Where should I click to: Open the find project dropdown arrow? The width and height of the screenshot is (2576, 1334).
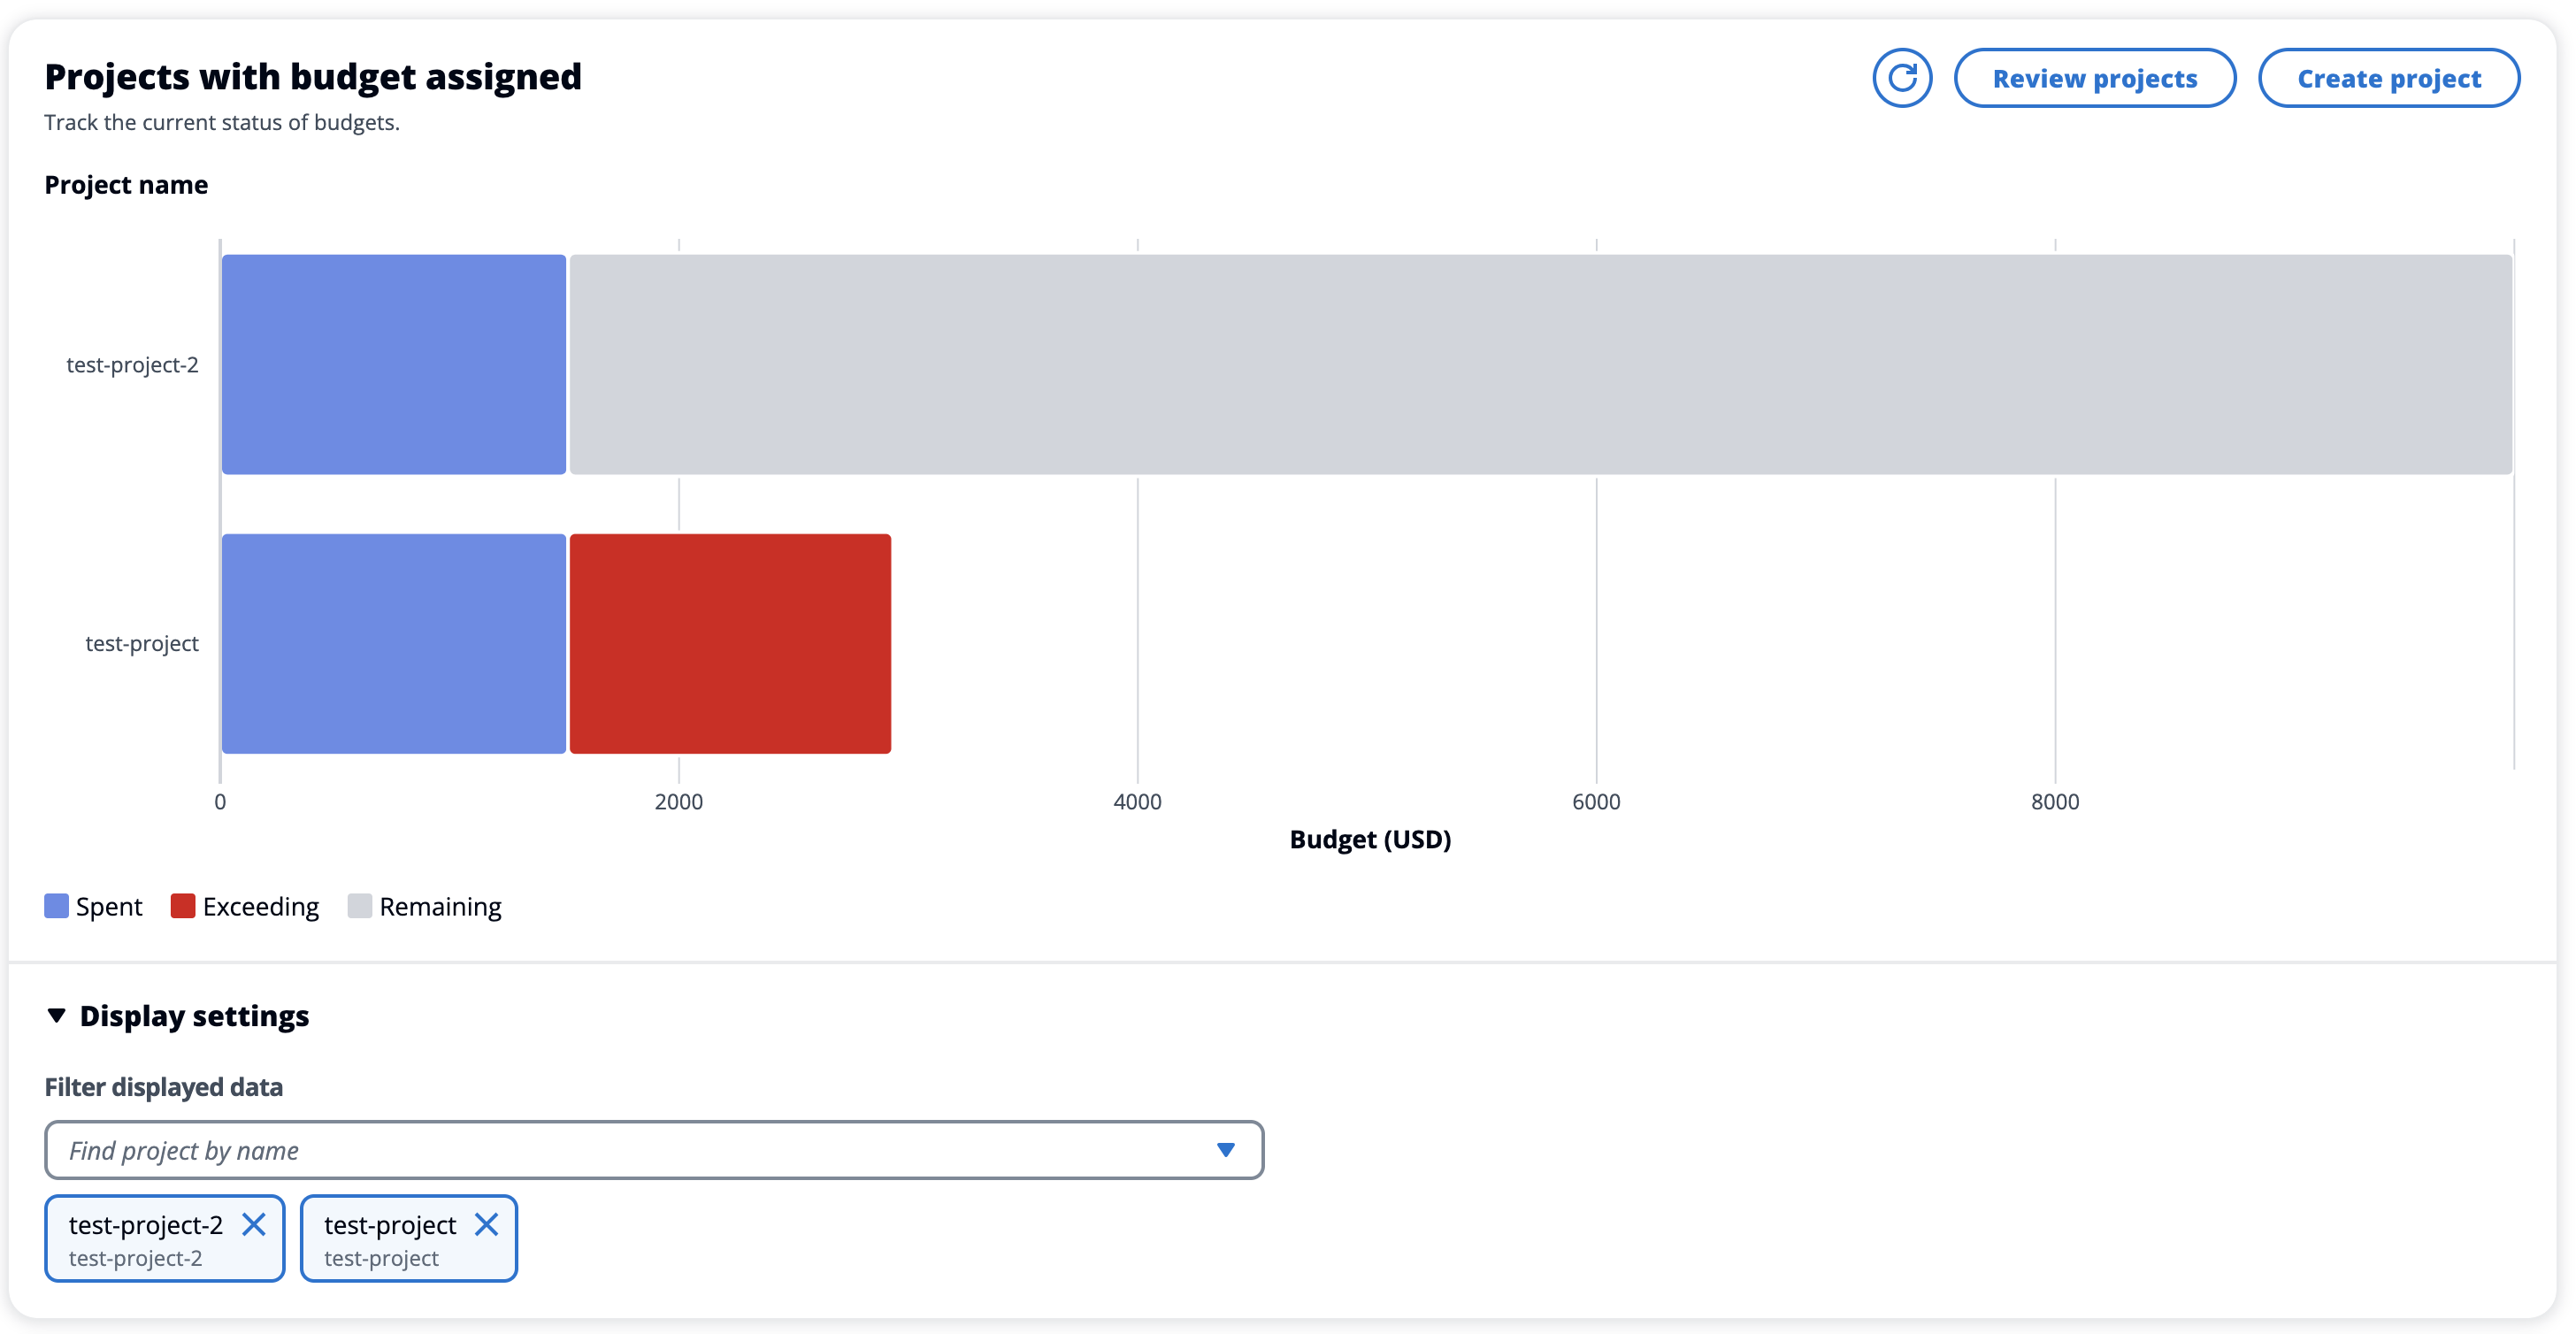point(1224,1150)
